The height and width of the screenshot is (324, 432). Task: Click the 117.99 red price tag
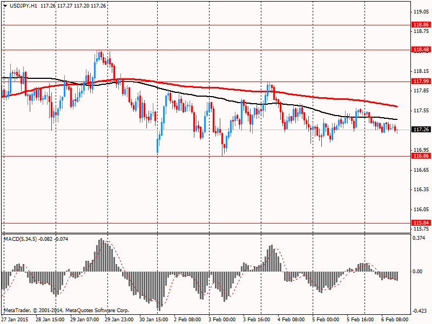[421, 82]
